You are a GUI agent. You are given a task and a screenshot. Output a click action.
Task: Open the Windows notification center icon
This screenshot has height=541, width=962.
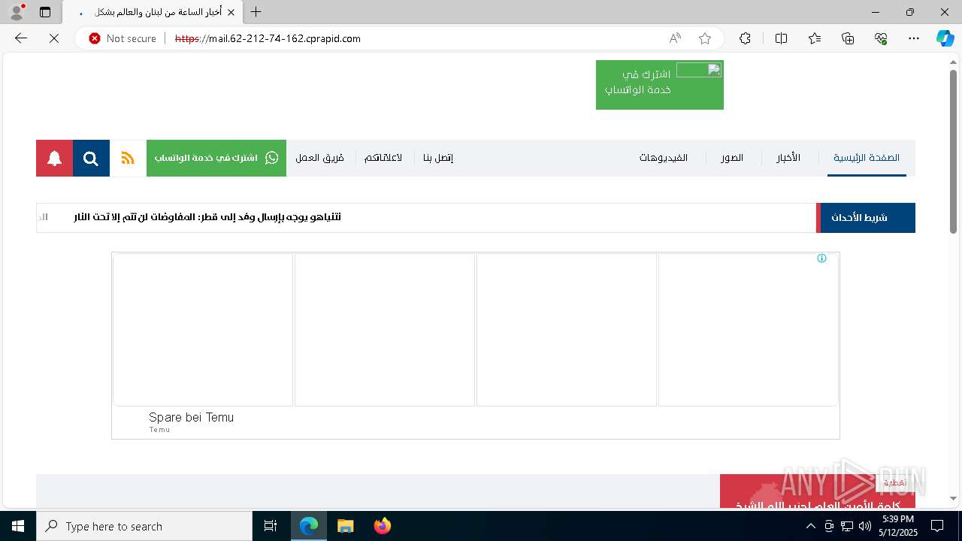click(937, 526)
